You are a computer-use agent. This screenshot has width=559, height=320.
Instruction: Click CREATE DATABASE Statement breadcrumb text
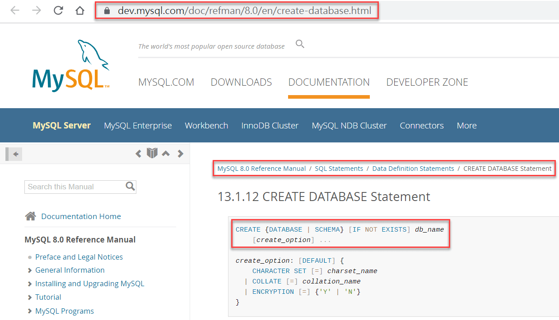[508, 169]
